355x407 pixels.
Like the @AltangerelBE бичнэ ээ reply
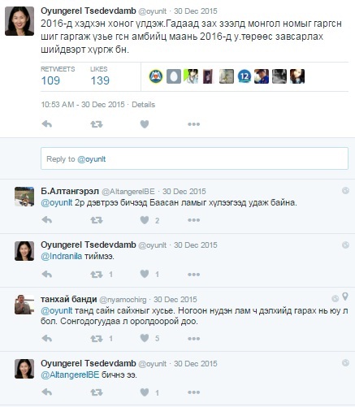145,392
